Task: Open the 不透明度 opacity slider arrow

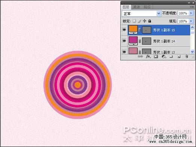Action: 191,13
